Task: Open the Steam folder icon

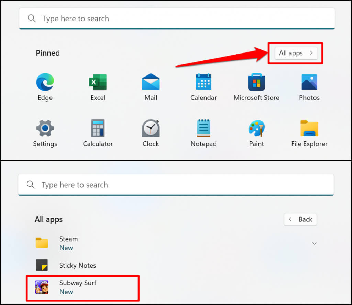Action: click(x=42, y=243)
